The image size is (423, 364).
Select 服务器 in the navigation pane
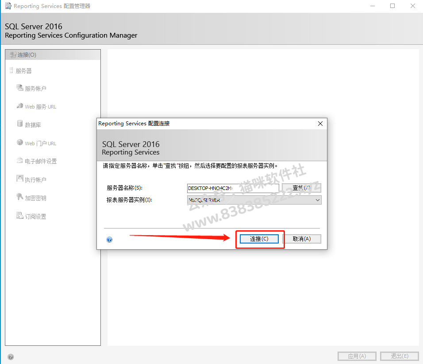[x=24, y=71]
